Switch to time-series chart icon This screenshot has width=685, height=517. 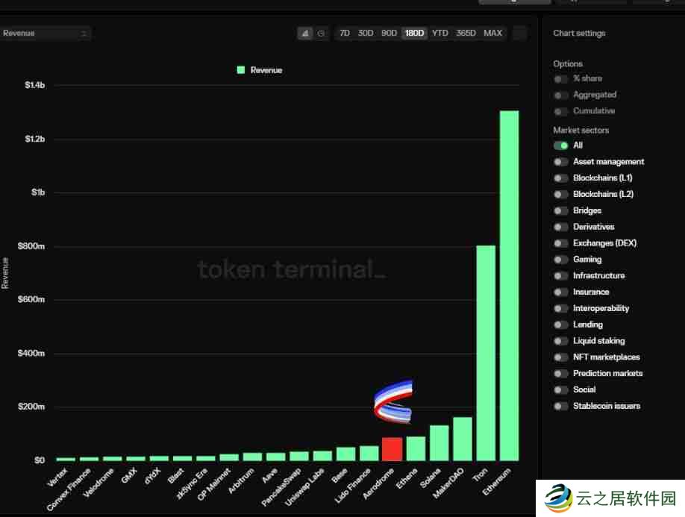(x=321, y=34)
